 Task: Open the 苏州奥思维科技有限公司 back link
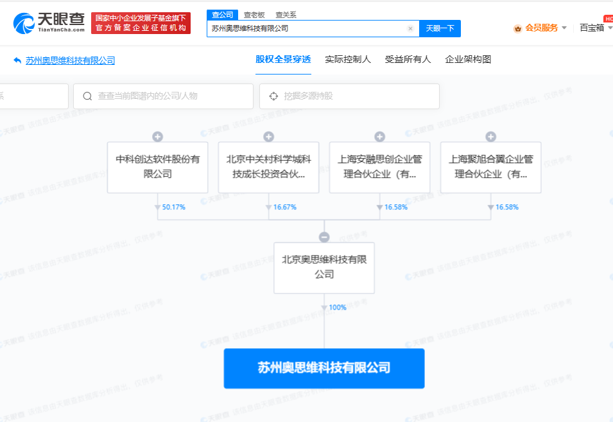(71, 60)
